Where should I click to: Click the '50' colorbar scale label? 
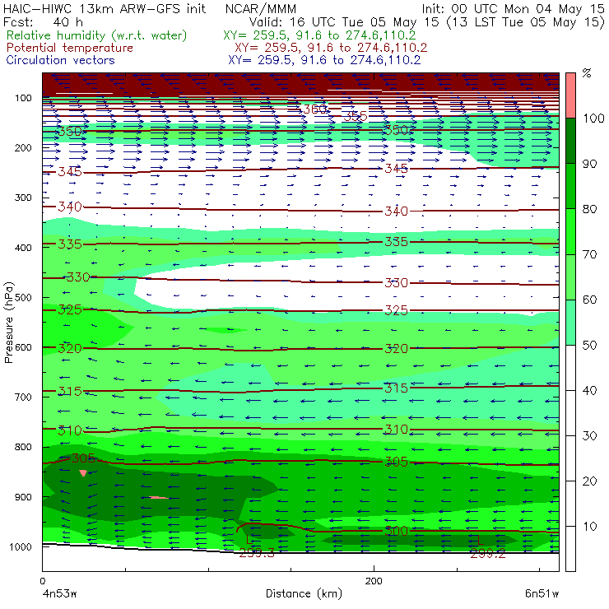click(589, 346)
